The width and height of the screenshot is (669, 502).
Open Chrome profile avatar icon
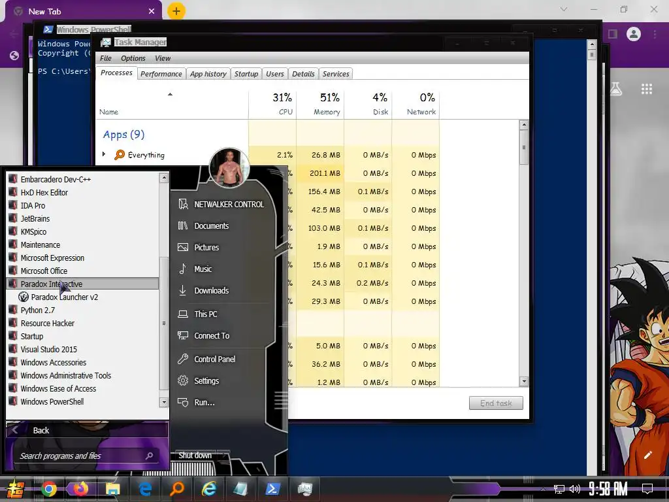(x=634, y=34)
